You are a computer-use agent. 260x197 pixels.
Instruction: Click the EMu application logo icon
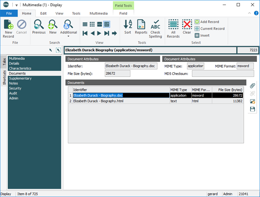click(x=6, y=5)
